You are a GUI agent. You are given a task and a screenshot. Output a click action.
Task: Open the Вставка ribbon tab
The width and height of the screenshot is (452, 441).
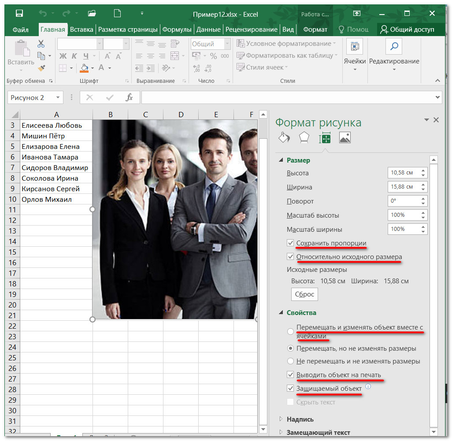(x=82, y=30)
